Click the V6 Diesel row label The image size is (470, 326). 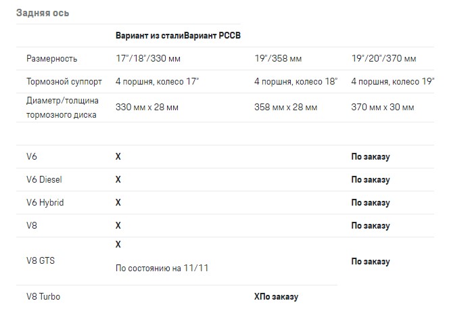tap(45, 180)
